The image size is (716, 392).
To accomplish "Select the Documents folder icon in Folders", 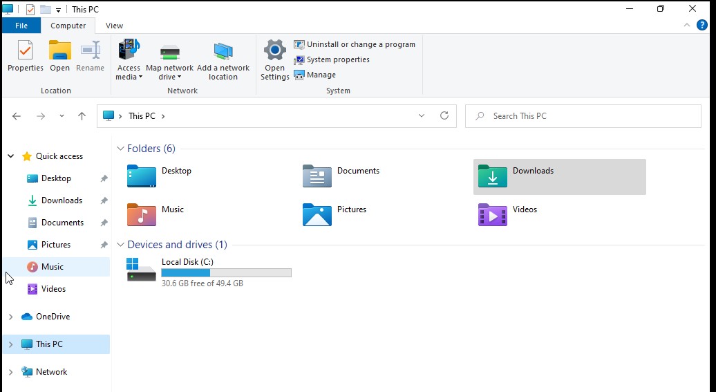I will [317, 176].
